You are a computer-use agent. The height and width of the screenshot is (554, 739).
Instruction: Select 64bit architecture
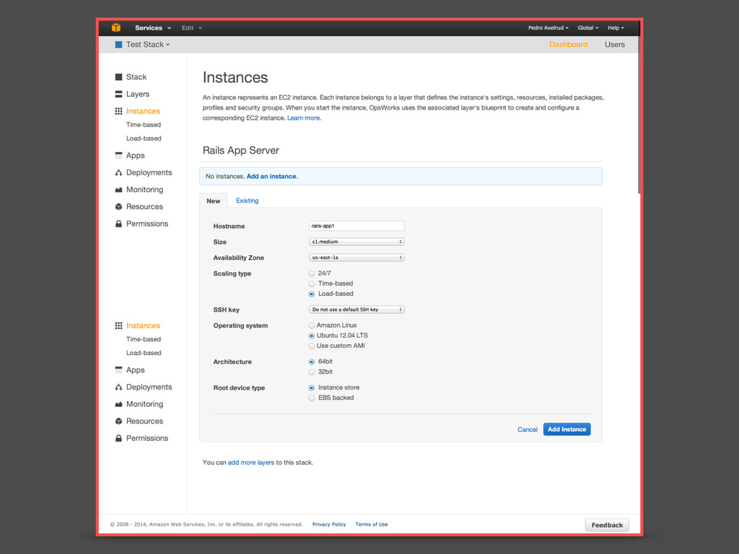pos(312,362)
